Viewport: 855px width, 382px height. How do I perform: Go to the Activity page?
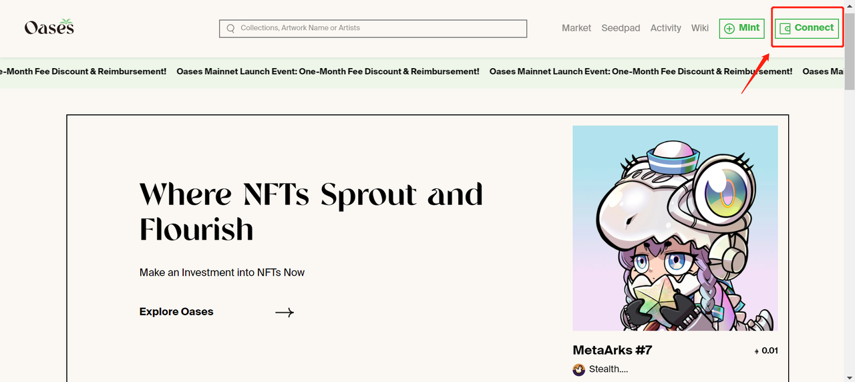[x=666, y=28]
